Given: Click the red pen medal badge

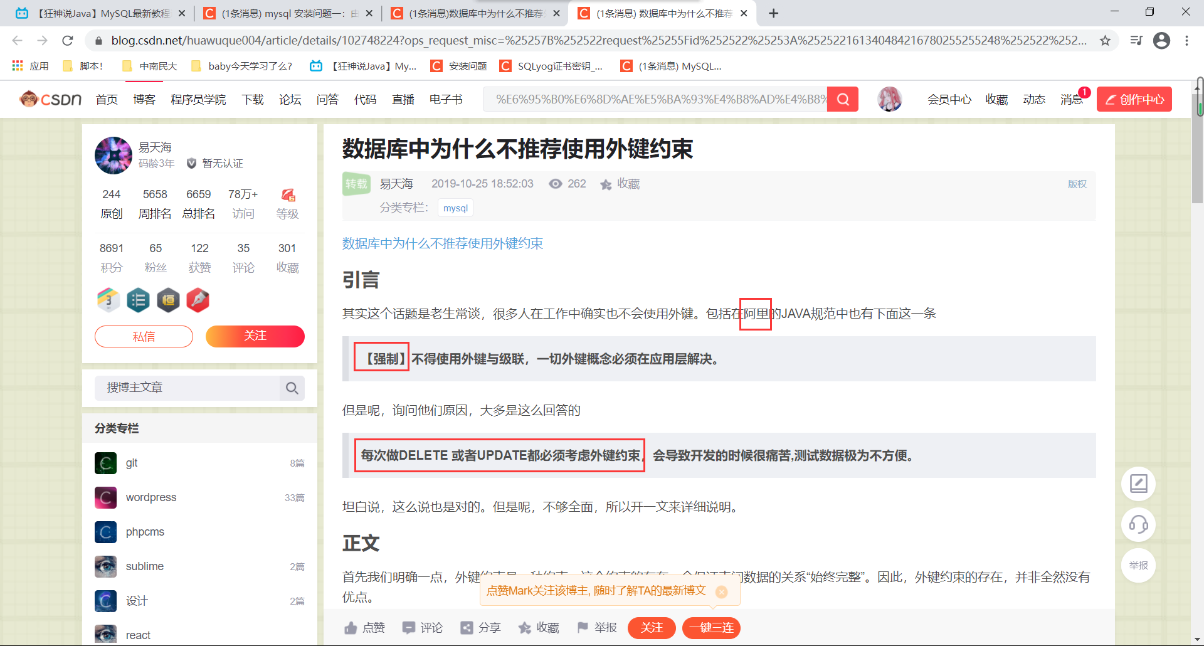Looking at the screenshot, I should click(198, 300).
